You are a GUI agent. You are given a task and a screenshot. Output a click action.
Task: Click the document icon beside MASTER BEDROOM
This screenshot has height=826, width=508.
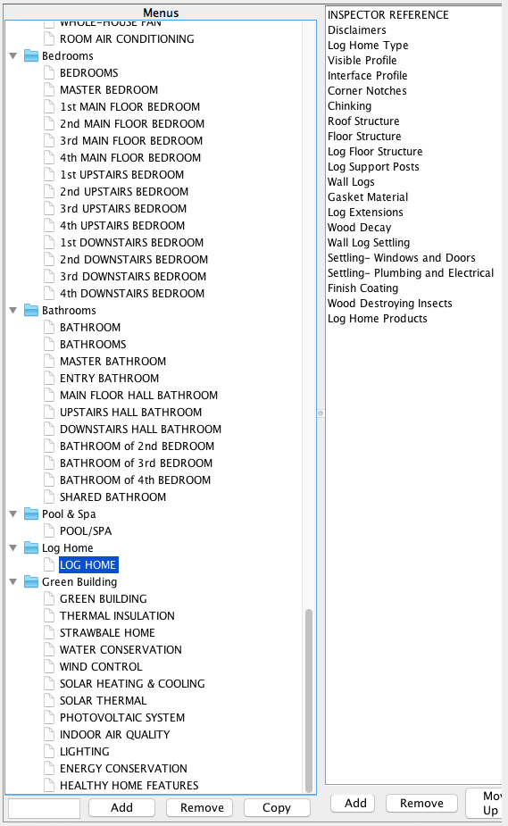(49, 89)
